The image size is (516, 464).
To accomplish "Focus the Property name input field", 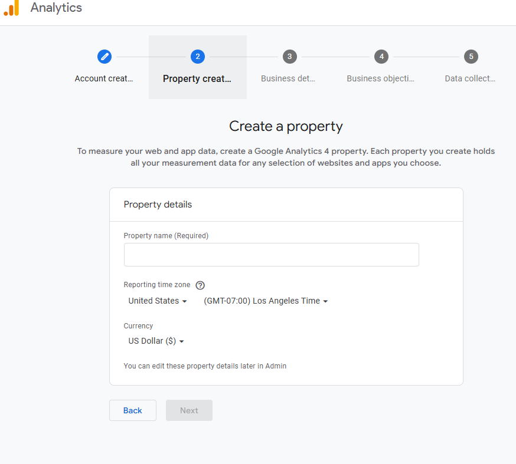I will coord(272,255).
